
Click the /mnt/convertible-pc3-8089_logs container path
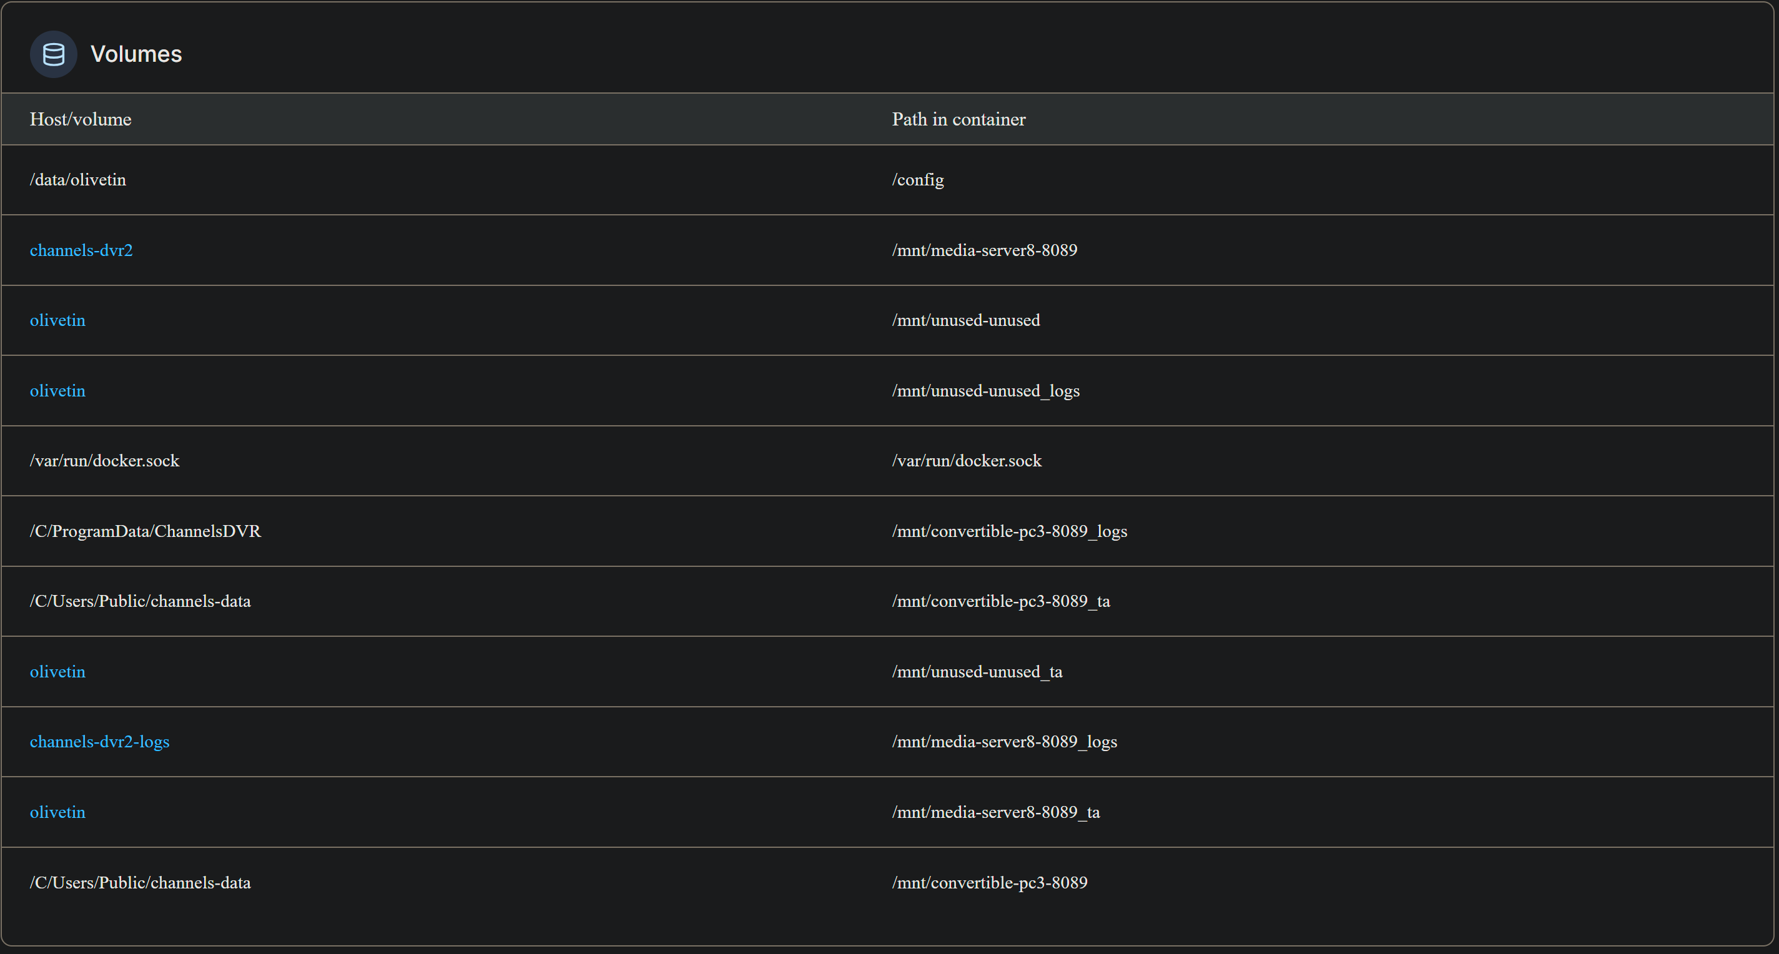pos(1009,531)
